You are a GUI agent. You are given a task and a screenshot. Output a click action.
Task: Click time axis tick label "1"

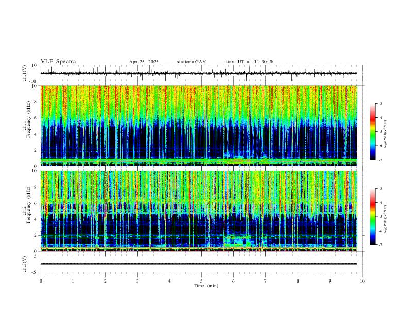(x=73, y=281)
